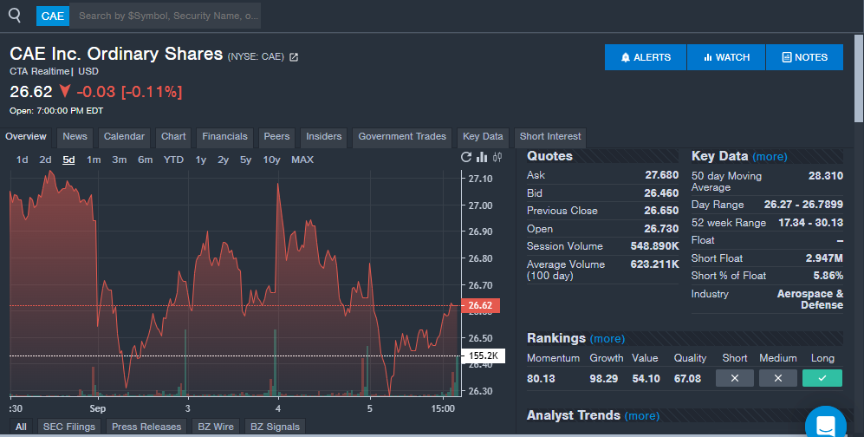Select the 6m chart range
This screenshot has width=864, height=437.
pyautogui.click(x=146, y=160)
